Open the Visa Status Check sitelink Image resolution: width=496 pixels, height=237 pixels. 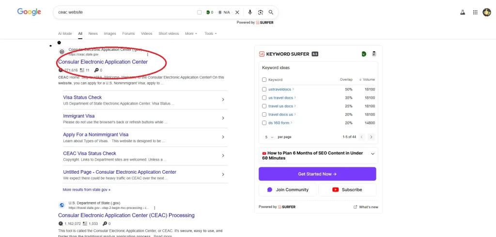(x=82, y=97)
